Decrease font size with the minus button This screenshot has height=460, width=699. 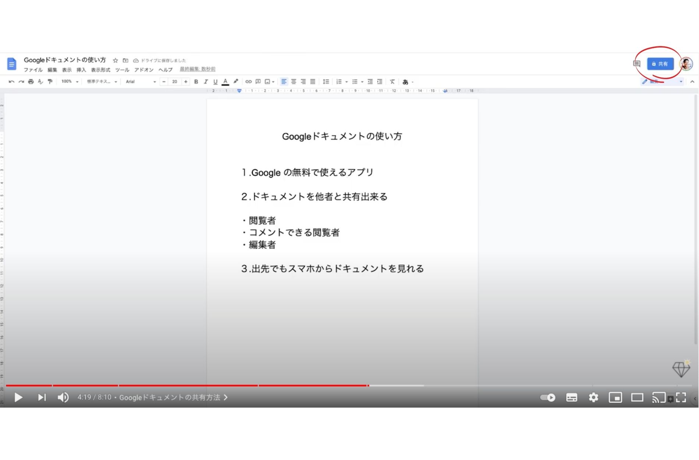pos(164,82)
